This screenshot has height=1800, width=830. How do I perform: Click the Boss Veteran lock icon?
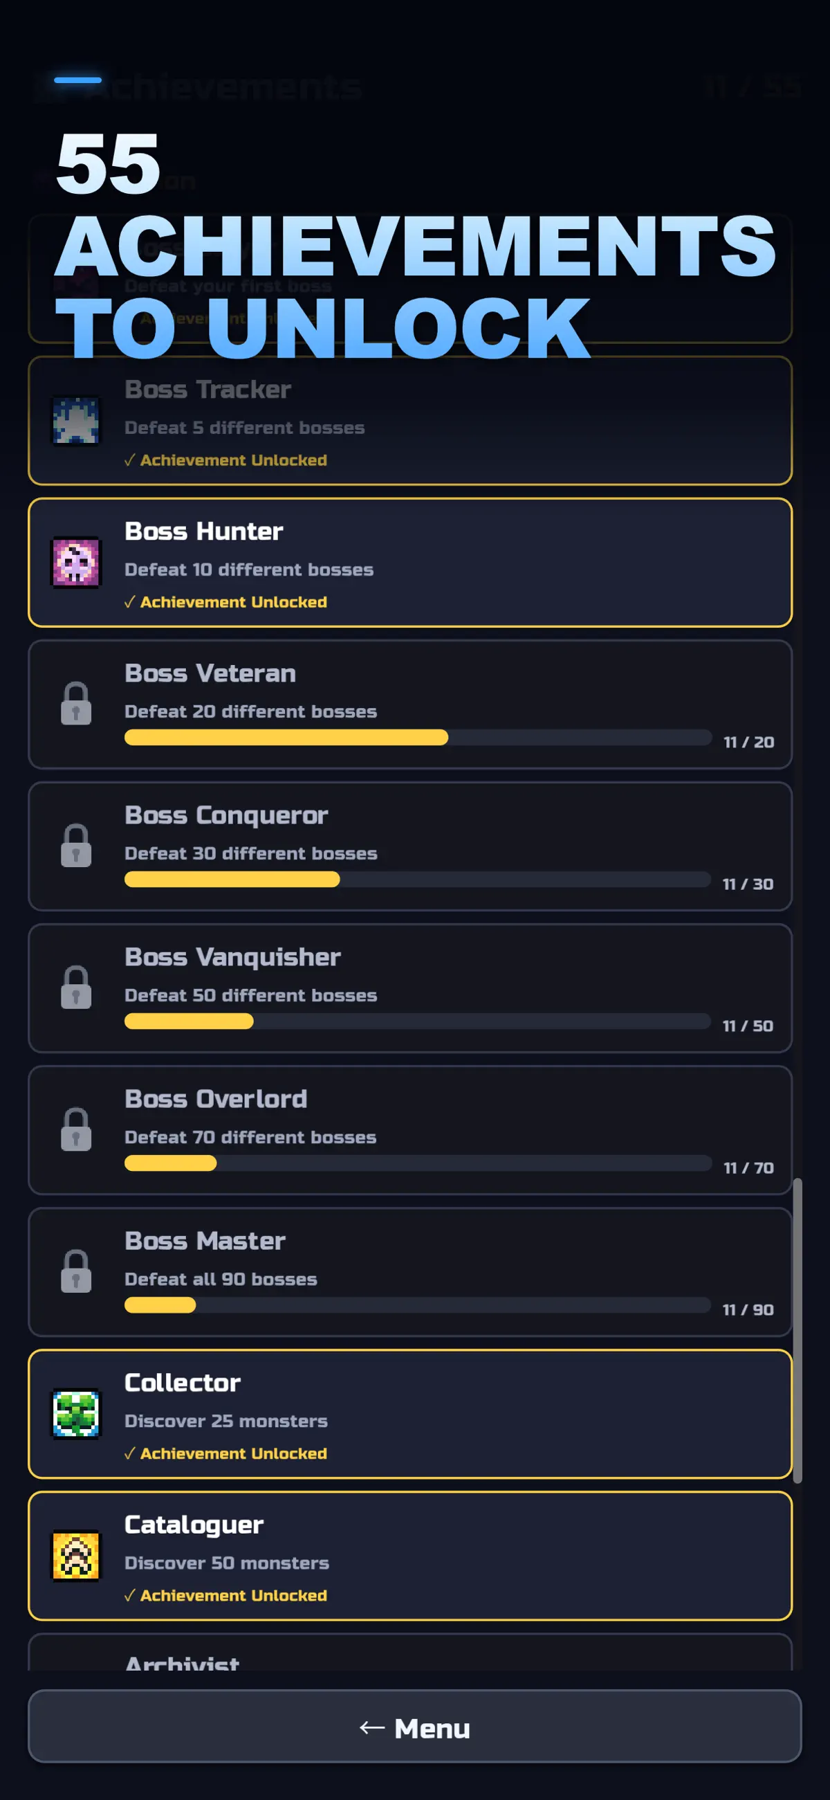[76, 704]
